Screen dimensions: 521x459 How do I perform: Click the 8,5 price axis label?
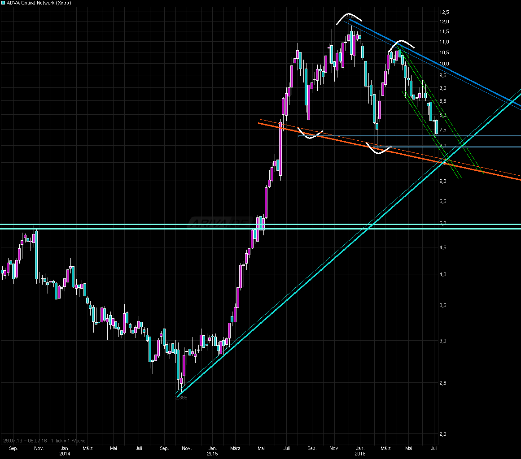pos(443,101)
